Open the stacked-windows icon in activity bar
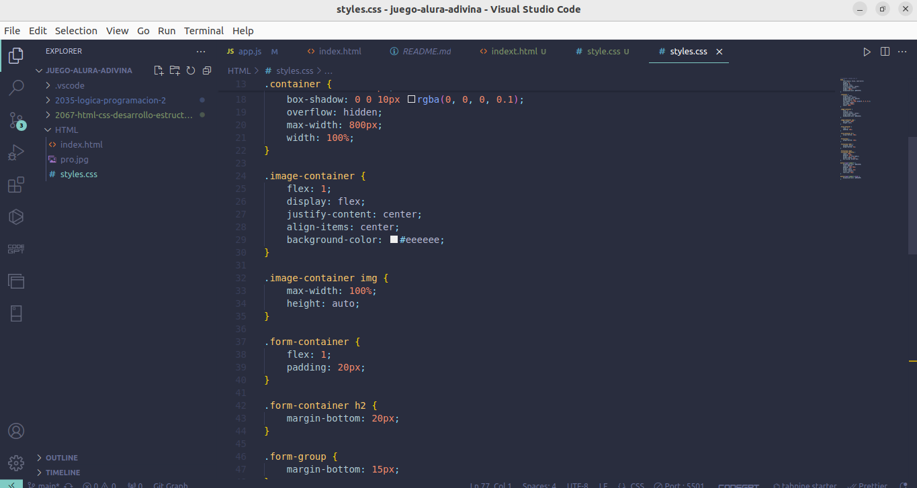The width and height of the screenshot is (917, 488). [16, 281]
